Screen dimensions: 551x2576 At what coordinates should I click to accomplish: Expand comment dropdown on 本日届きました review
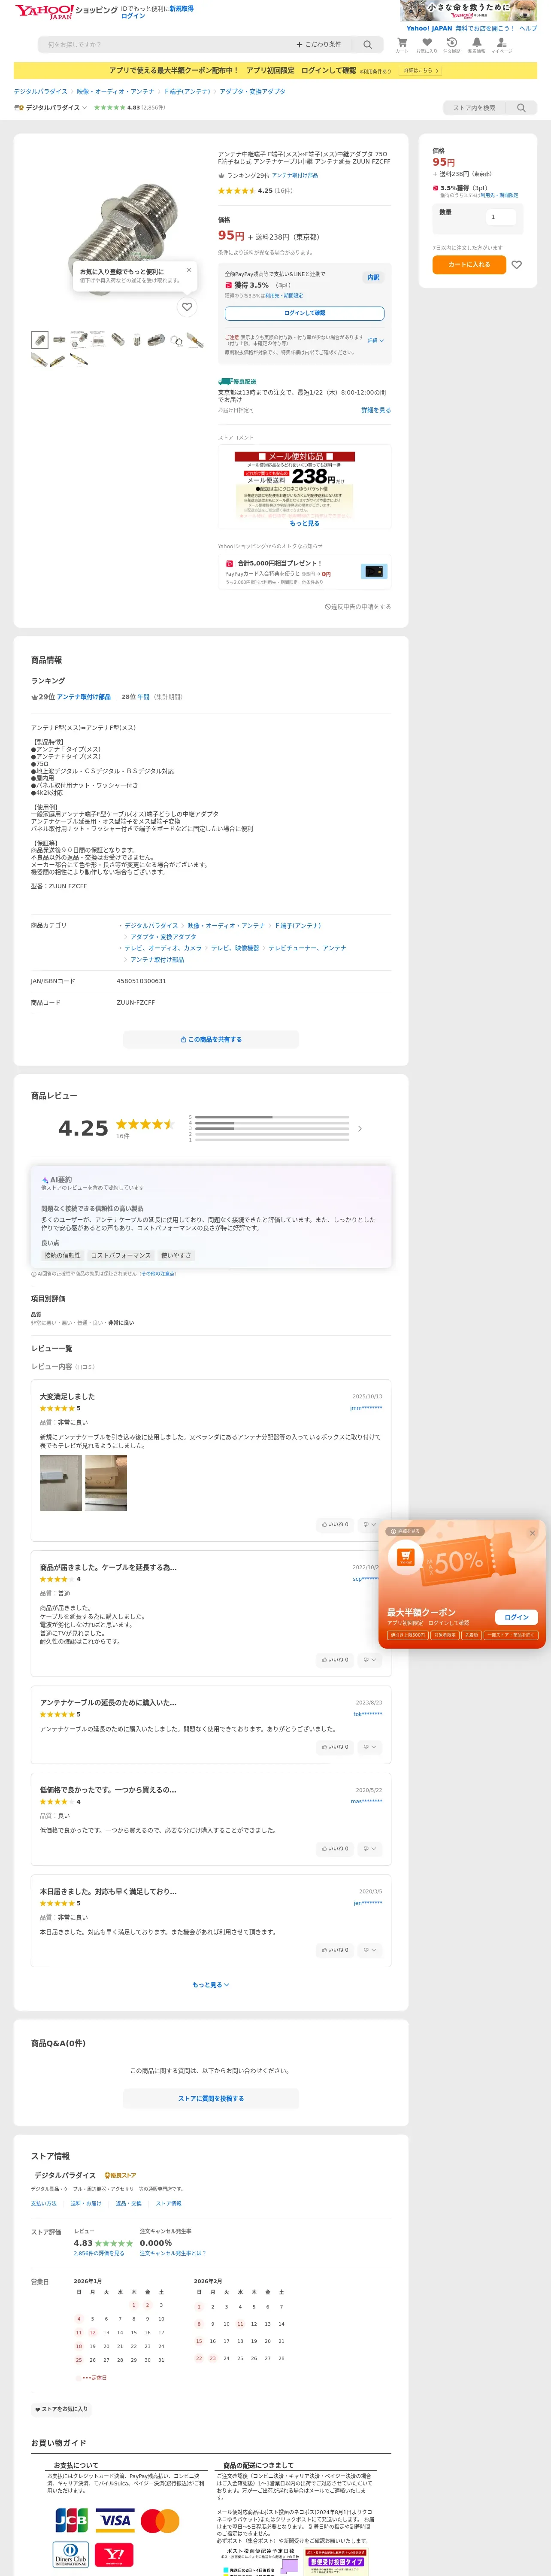click(x=369, y=1949)
